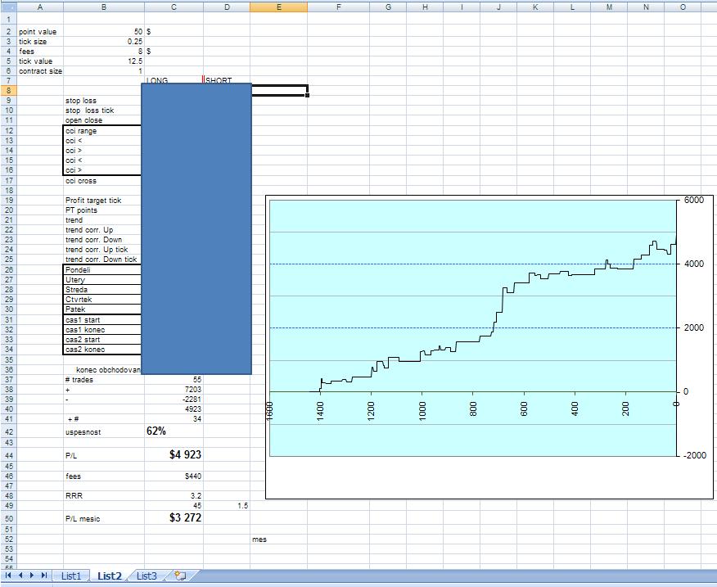Click the 'open close' label
Viewport: 717px width, 587px height.
click(x=83, y=120)
